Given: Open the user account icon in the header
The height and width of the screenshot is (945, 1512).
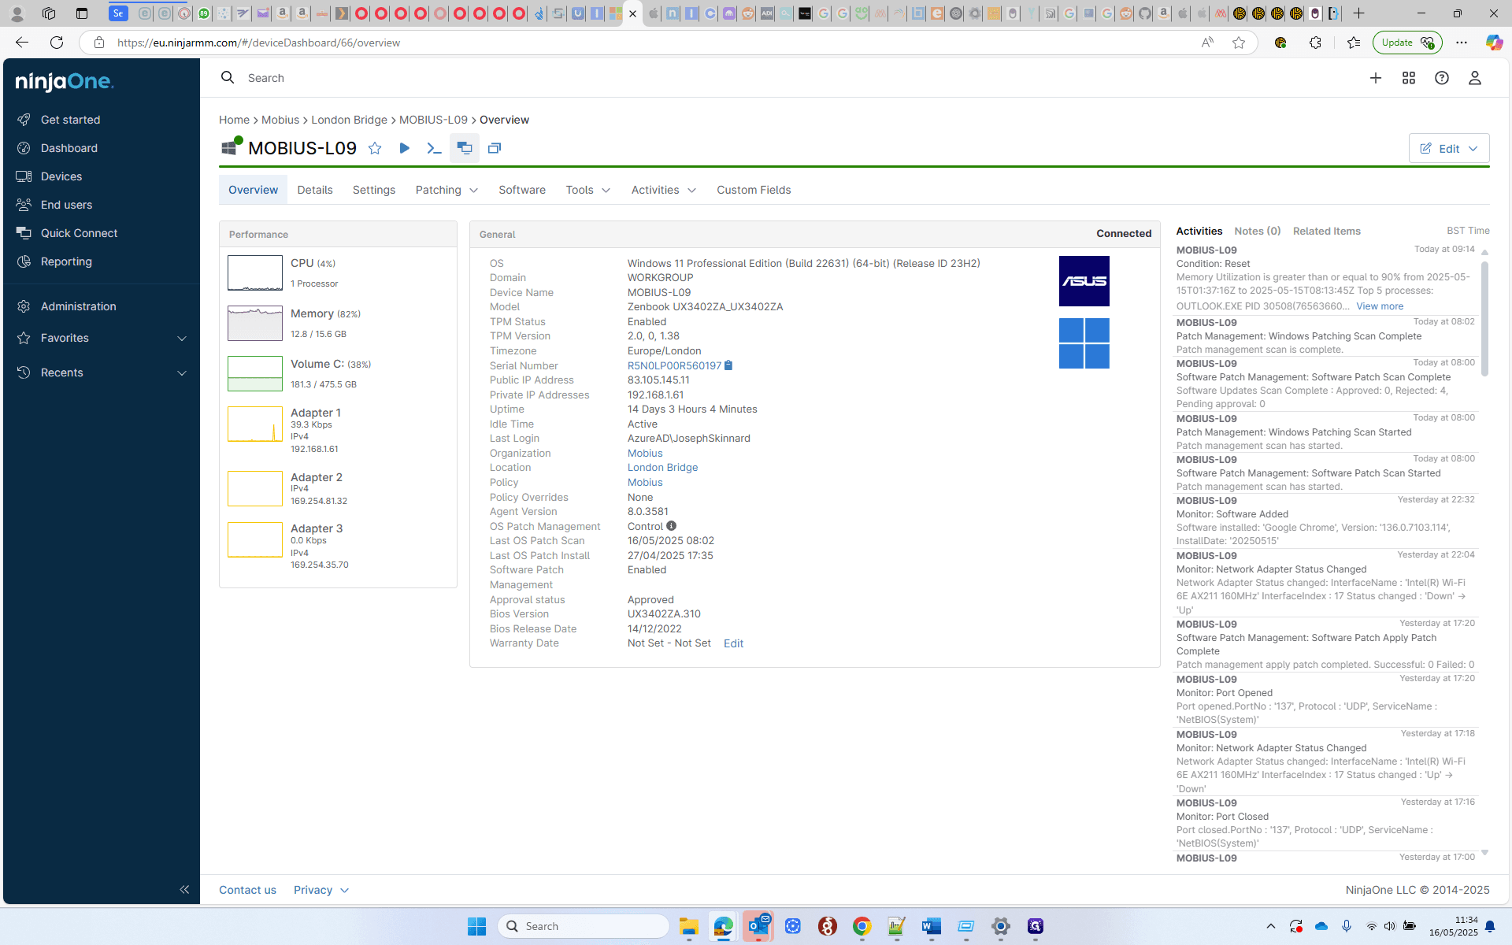Looking at the screenshot, I should (1475, 78).
